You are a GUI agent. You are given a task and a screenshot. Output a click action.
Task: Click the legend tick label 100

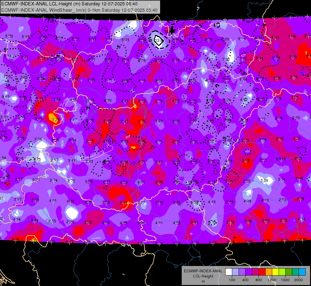point(232,280)
